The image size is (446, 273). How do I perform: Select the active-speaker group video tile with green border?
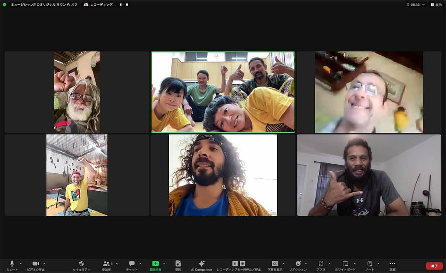click(223, 92)
